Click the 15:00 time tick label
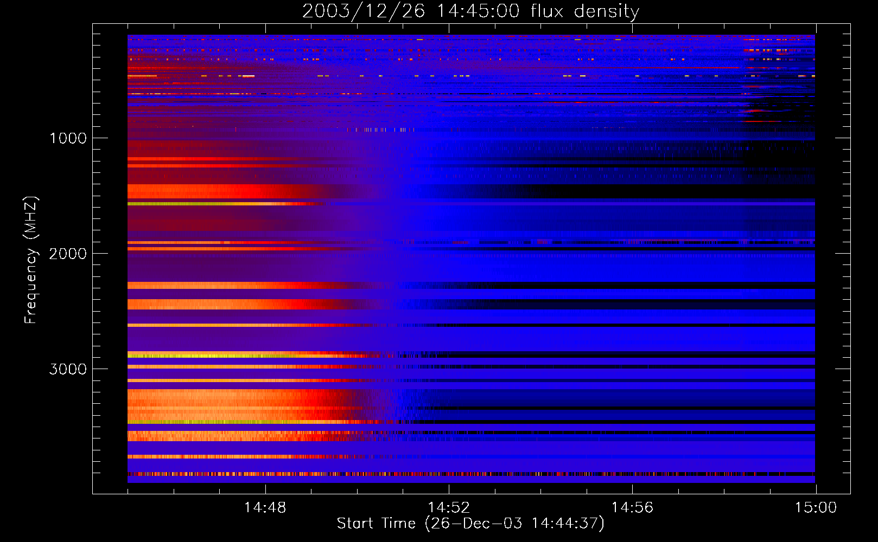 816,508
